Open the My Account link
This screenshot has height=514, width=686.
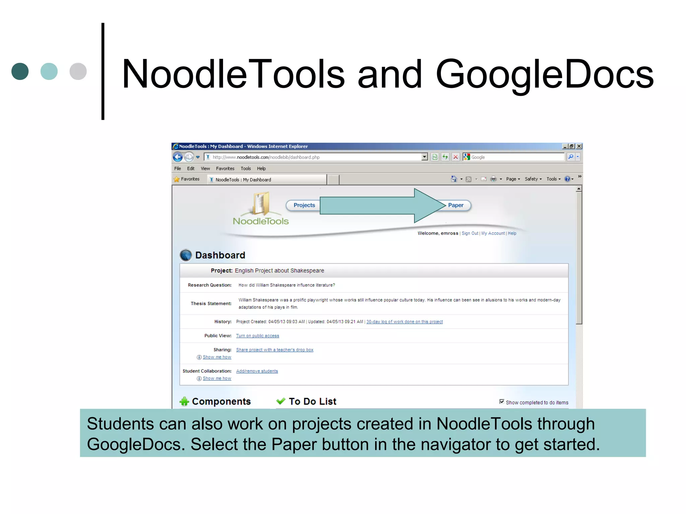tap(493, 233)
